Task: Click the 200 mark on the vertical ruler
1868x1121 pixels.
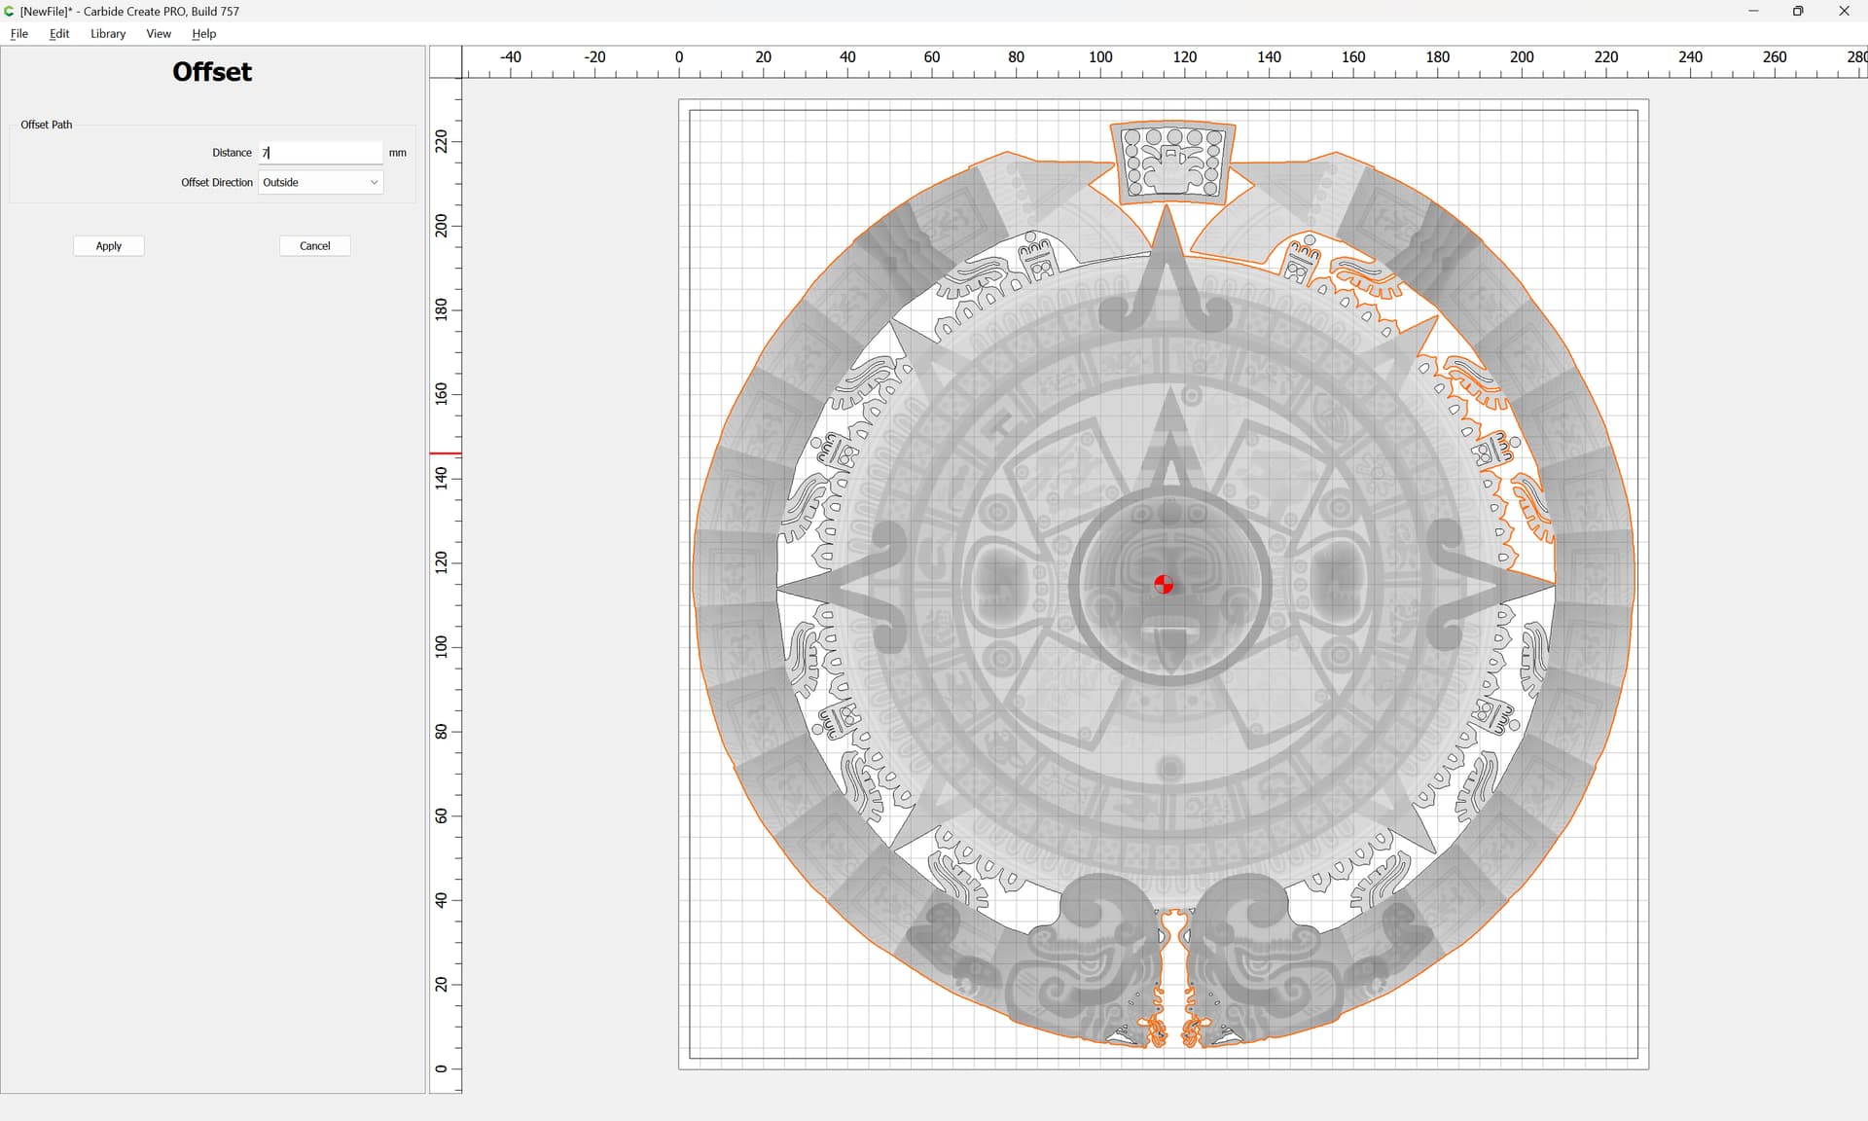Action: pos(442,226)
